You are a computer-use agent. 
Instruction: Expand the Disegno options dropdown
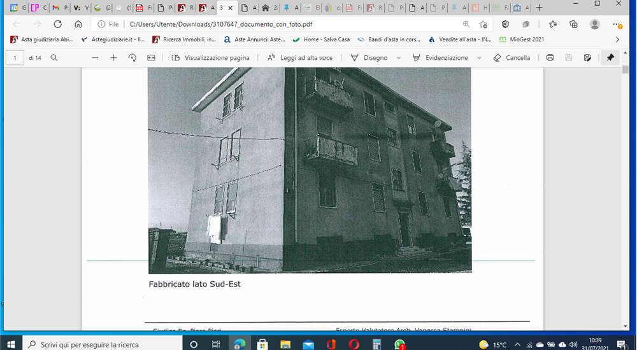pos(399,58)
